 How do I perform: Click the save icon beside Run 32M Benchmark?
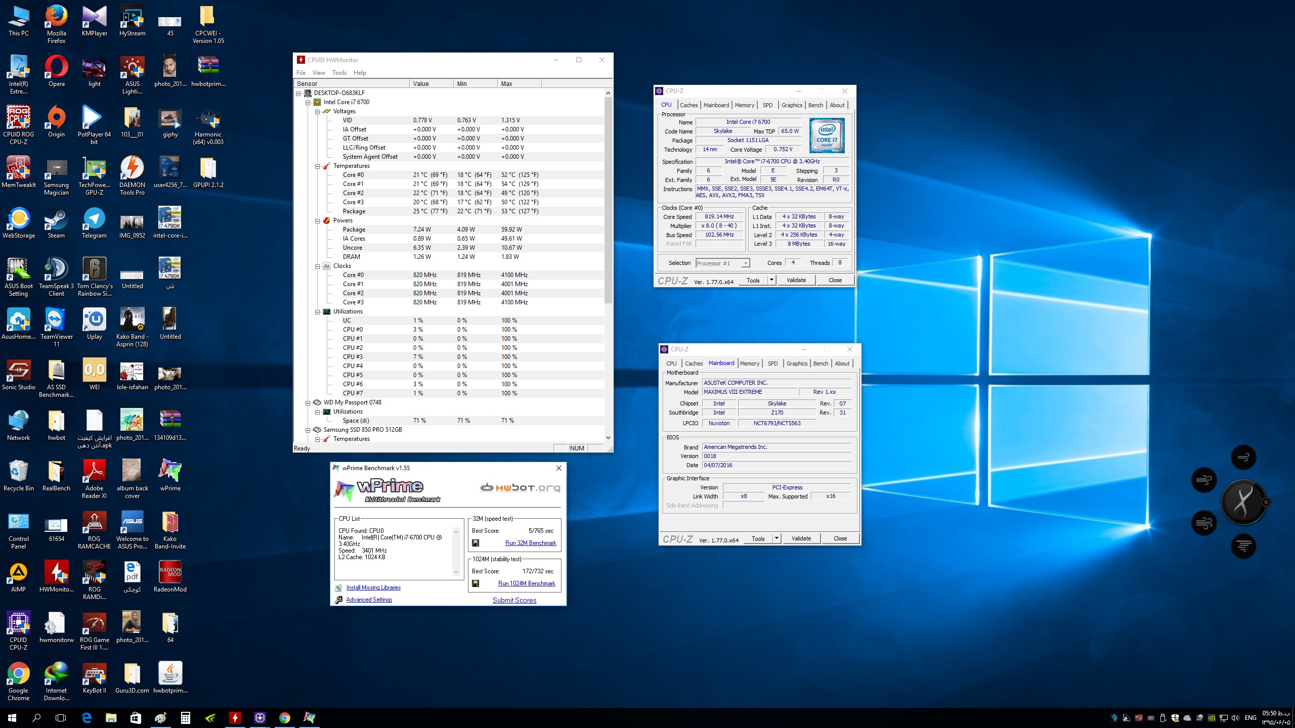pos(476,543)
